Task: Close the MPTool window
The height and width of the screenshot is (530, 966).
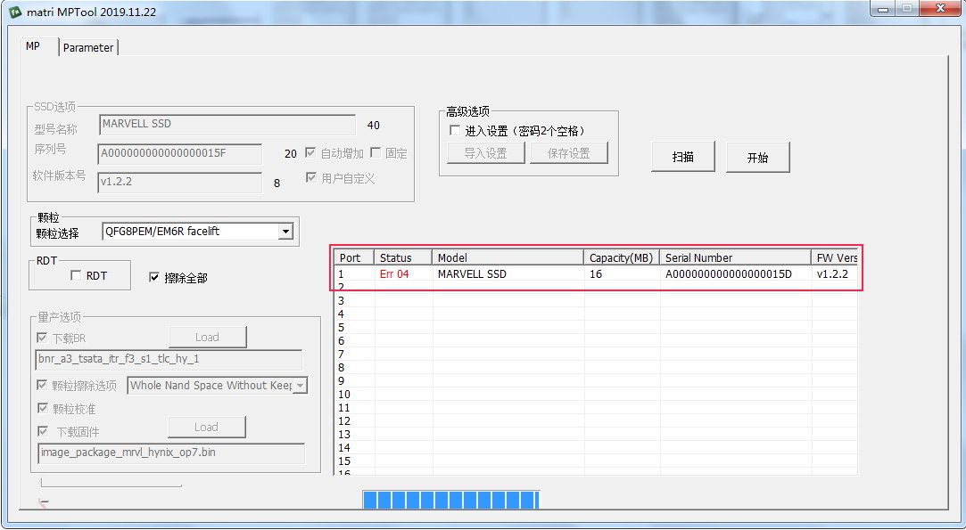Action: click(940, 9)
